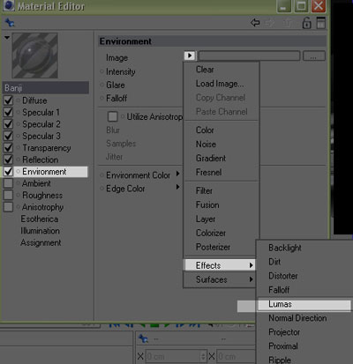Uncheck the Diffuse channel checkbox
This screenshot has height=364, width=353.
[8, 100]
